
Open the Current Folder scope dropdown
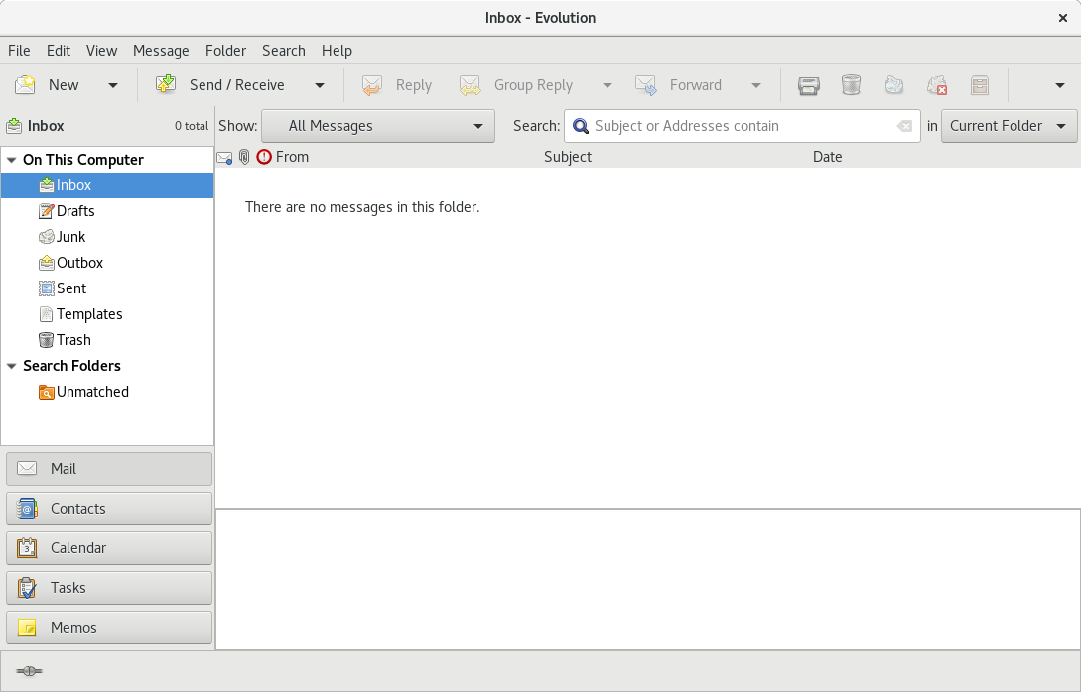click(1009, 126)
